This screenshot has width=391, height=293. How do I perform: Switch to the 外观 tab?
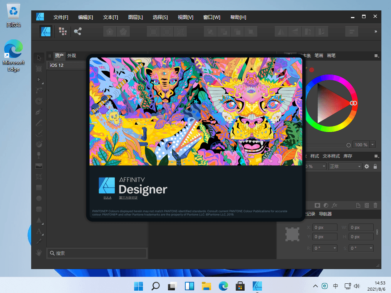pos(72,56)
